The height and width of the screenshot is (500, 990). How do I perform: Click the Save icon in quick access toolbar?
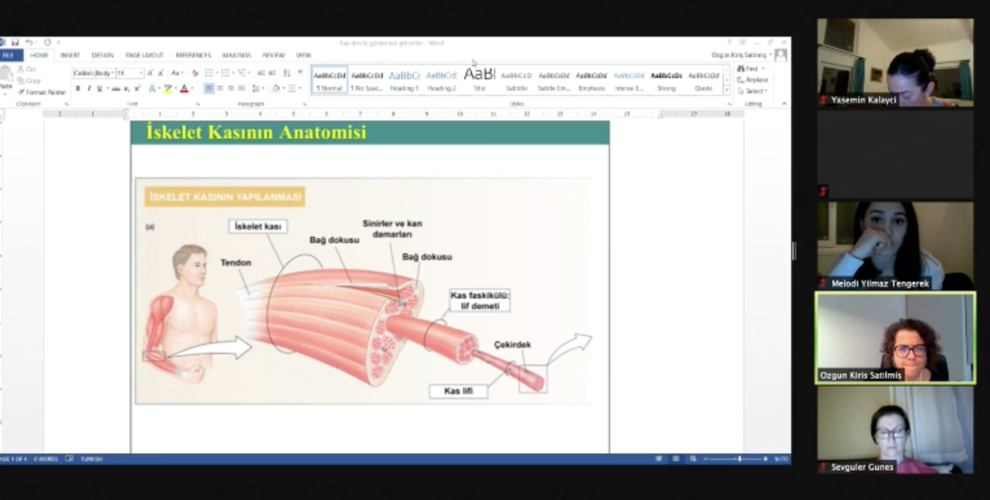(x=15, y=43)
